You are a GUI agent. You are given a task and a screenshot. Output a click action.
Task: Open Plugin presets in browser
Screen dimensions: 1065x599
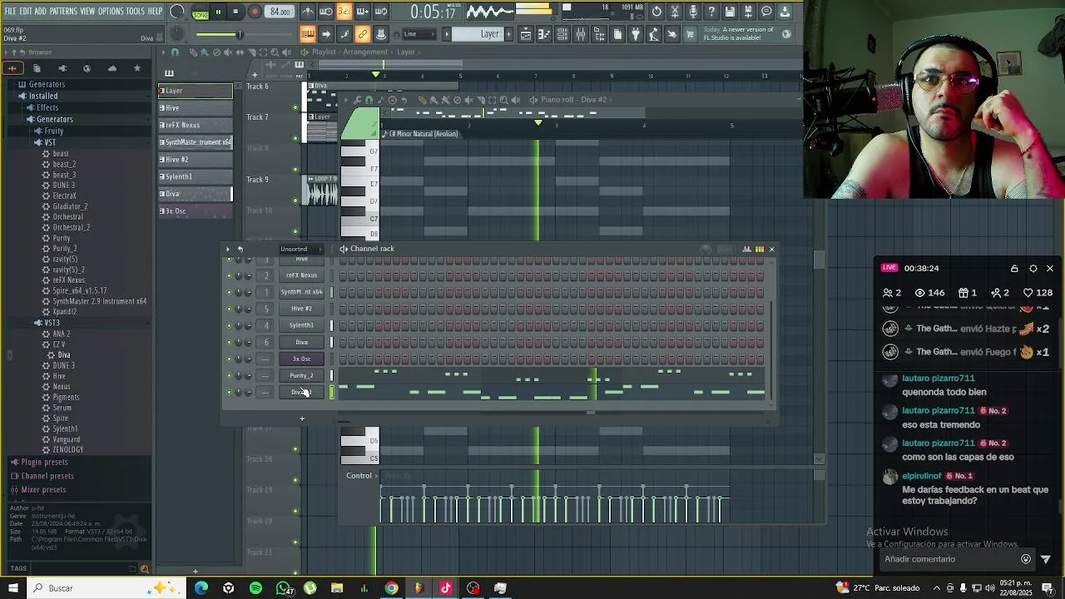[44, 462]
